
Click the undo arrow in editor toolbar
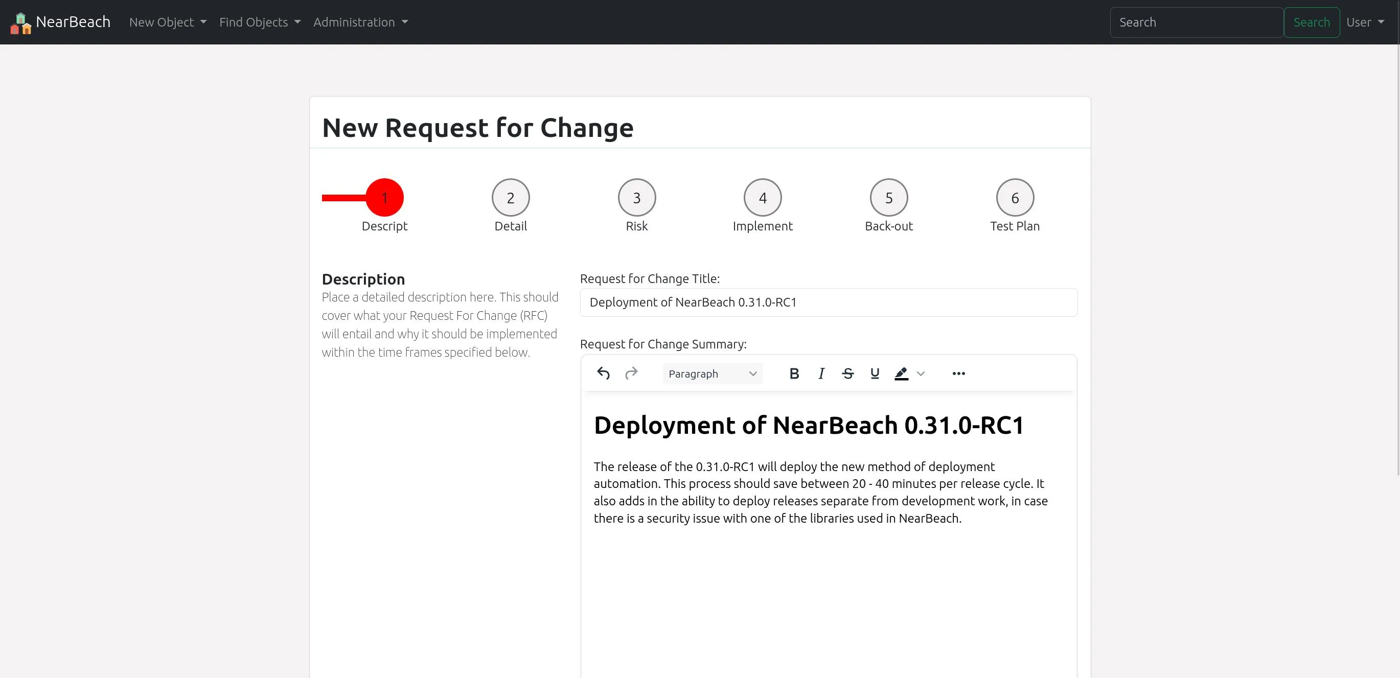coord(603,373)
